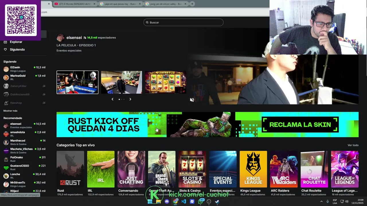Close the 'yang yan de silicon valley' tab
This screenshot has width=367, height=206.
coord(186,4)
